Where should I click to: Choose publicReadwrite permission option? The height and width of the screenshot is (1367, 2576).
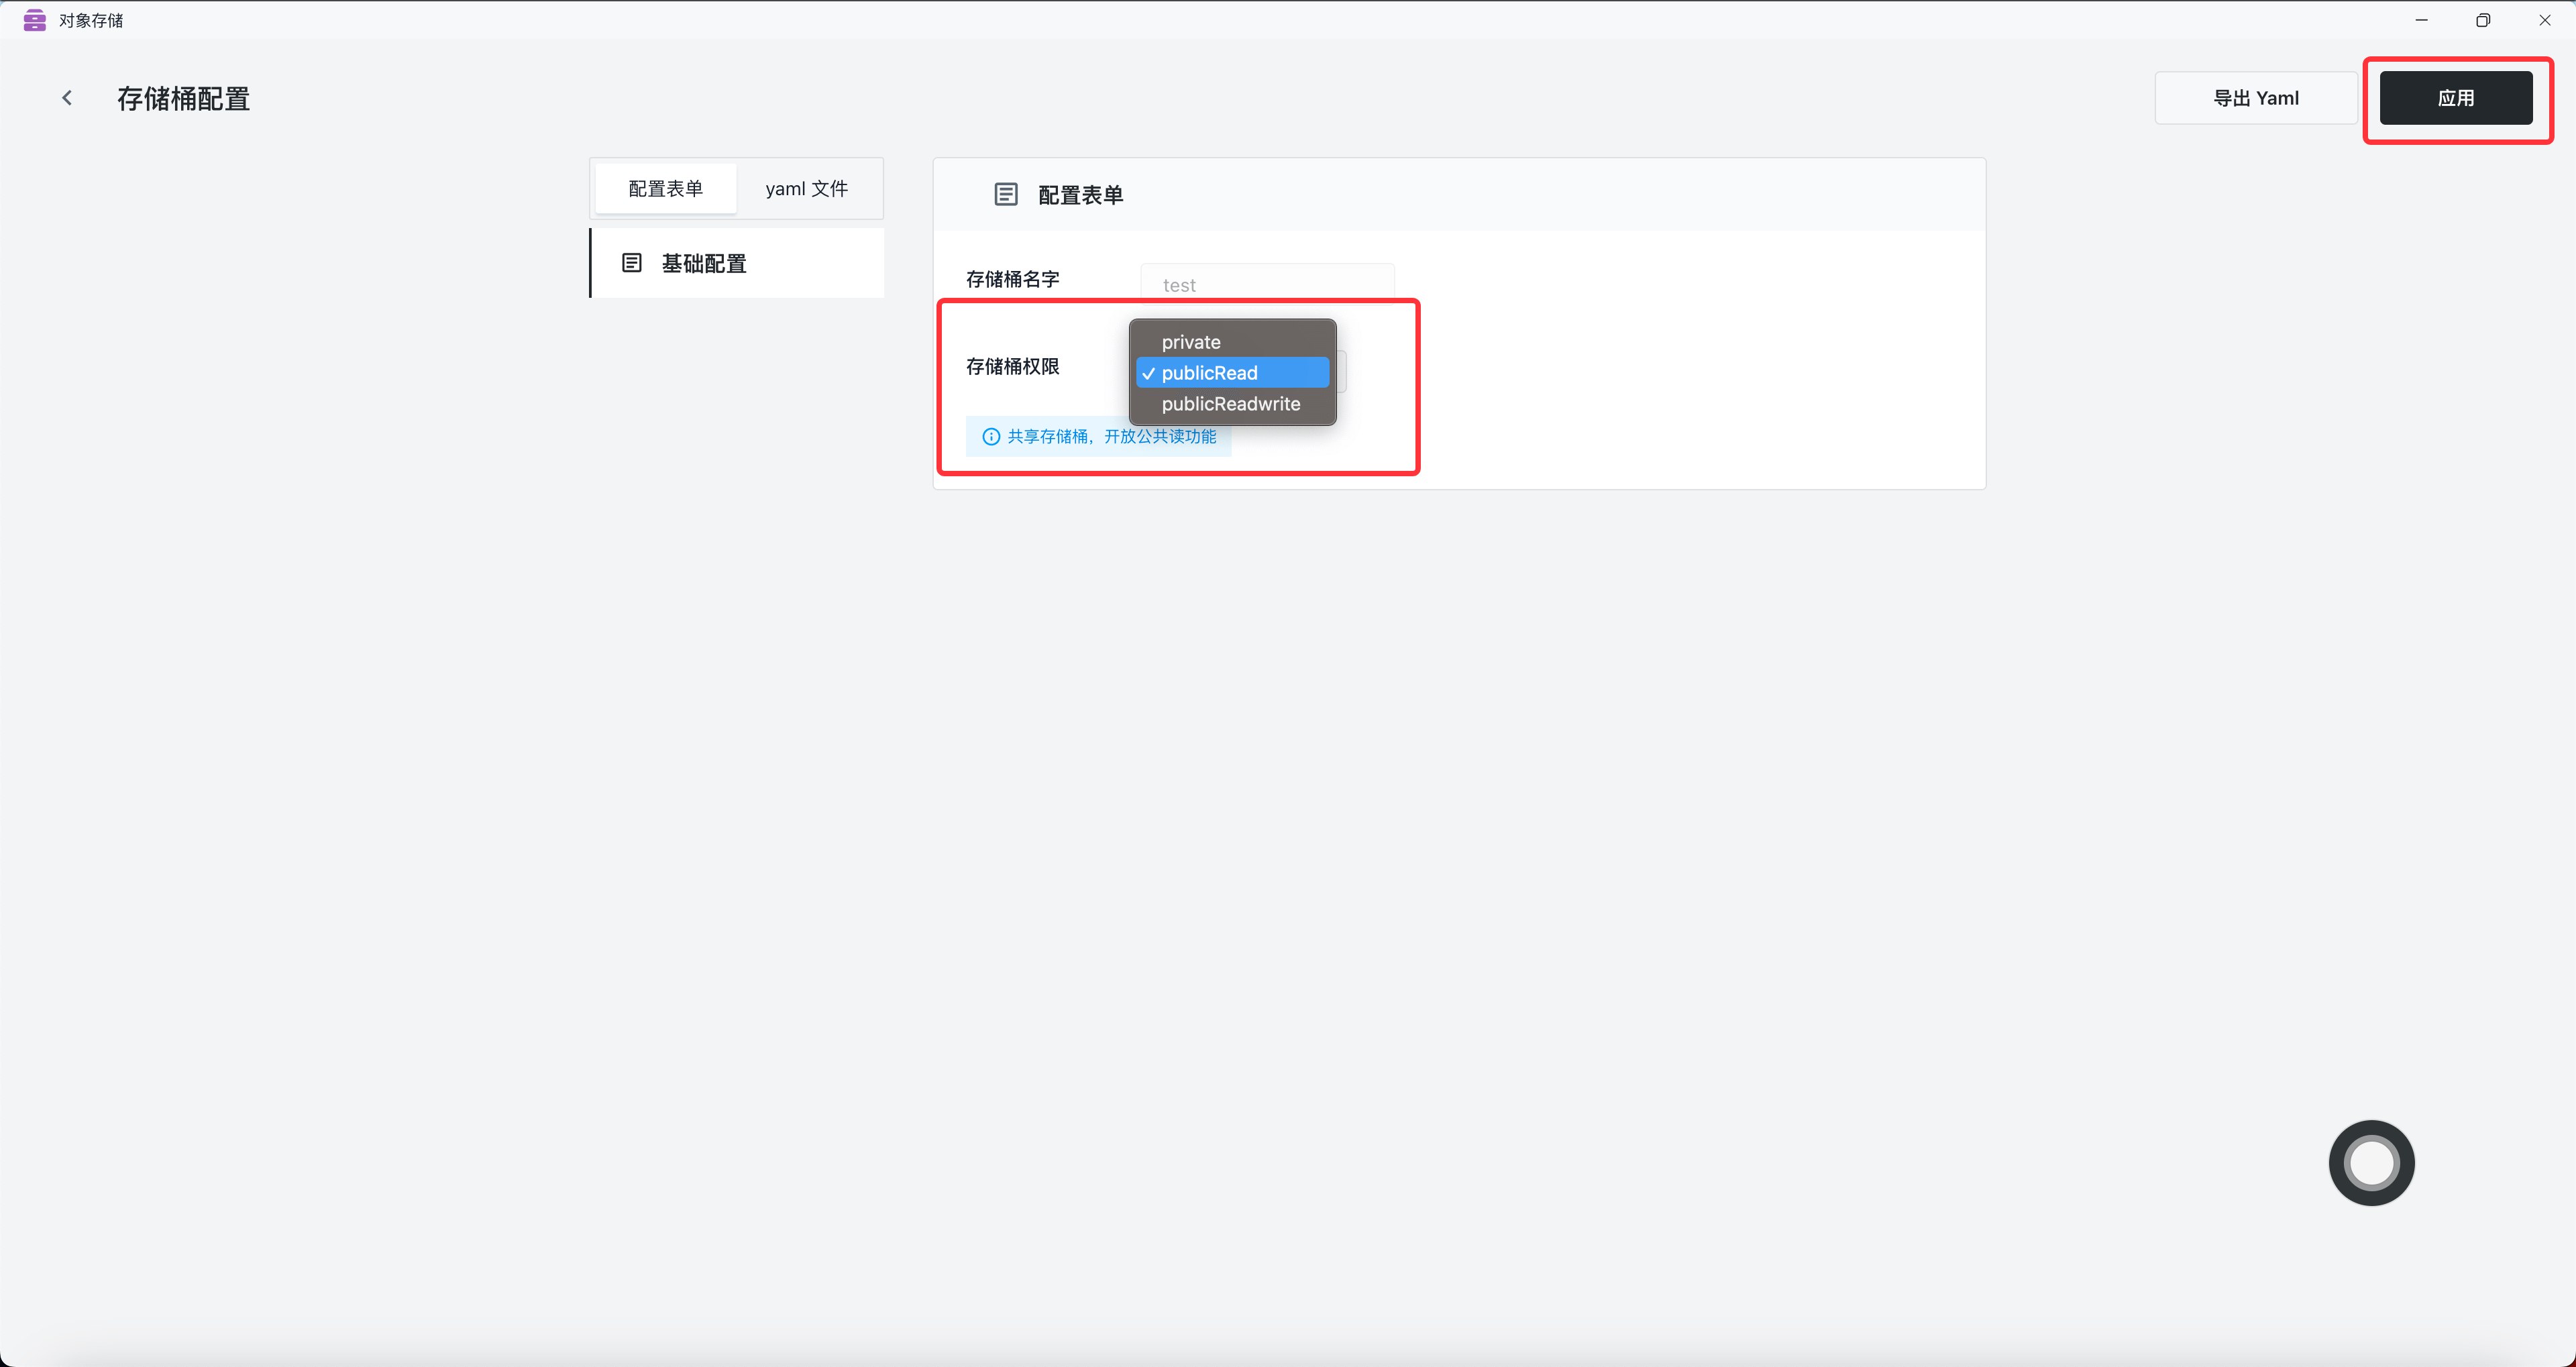point(1232,404)
